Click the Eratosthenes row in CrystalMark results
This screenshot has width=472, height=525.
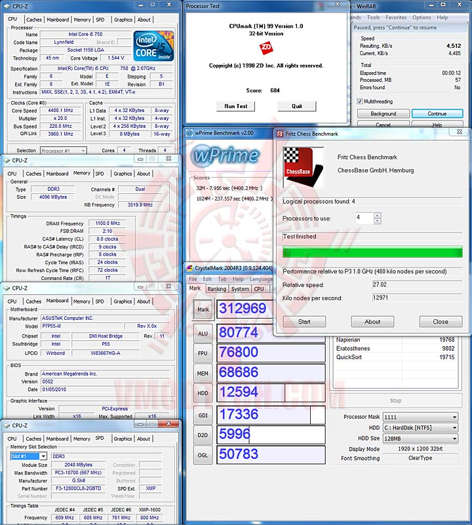click(395, 349)
